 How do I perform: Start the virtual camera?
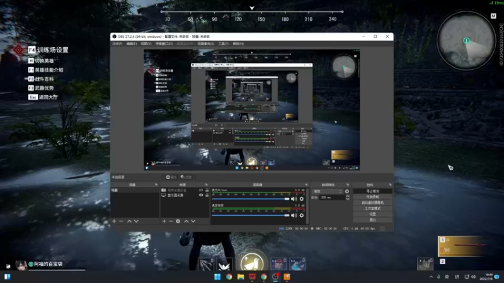372,203
